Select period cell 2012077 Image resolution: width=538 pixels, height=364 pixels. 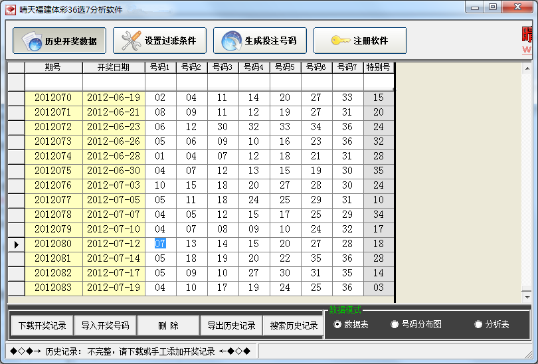coord(54,200)
